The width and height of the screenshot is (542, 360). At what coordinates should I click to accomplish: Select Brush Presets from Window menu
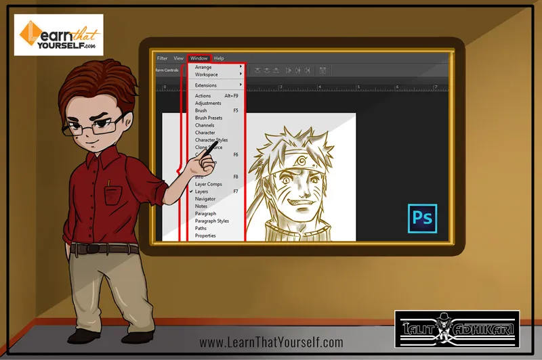tap(208, 118)
